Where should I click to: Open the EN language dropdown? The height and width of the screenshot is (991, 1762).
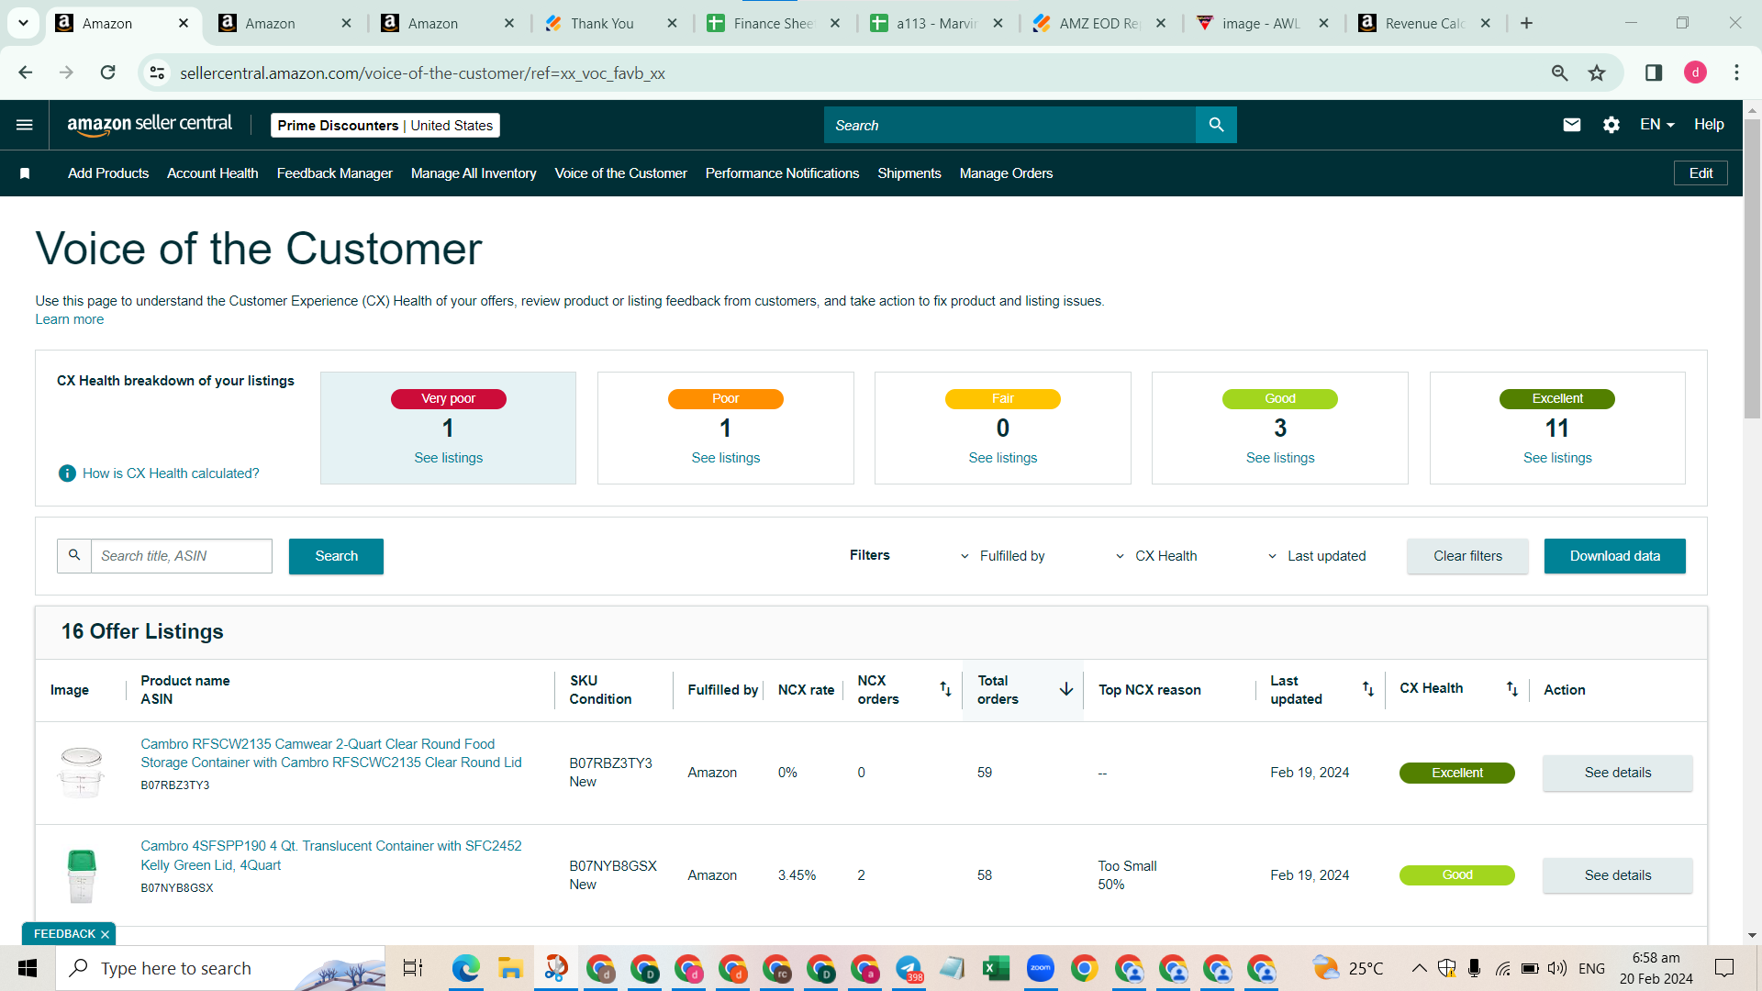pos(1656,125)
